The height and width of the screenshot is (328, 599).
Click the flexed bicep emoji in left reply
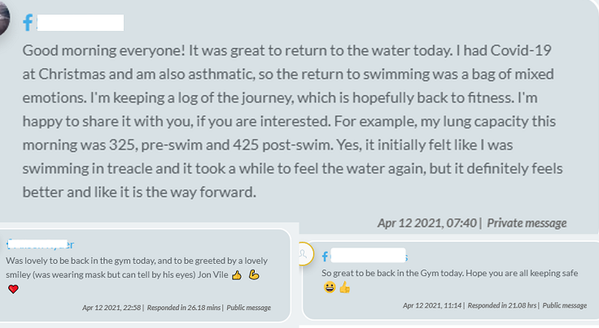tap(254, 275)
